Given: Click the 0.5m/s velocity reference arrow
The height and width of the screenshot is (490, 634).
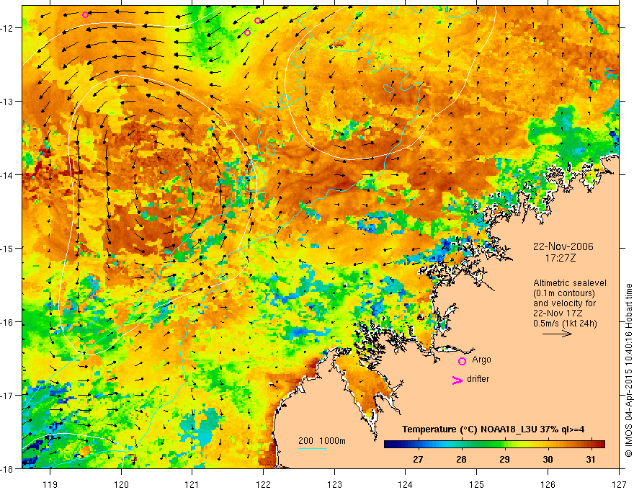Looking at the screenshot, I should point(557,334).
